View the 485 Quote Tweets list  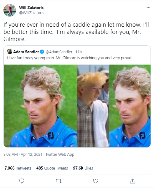[52, 168]
